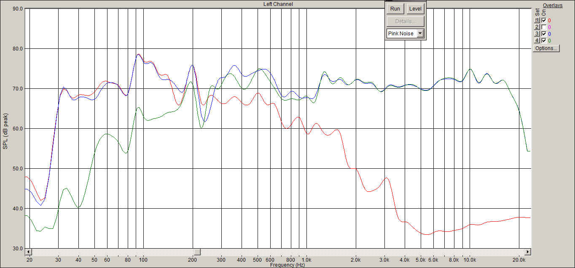The image size is (575, 268).
Task: Click Set button for overlay 1
Action: tap(537, 20)
